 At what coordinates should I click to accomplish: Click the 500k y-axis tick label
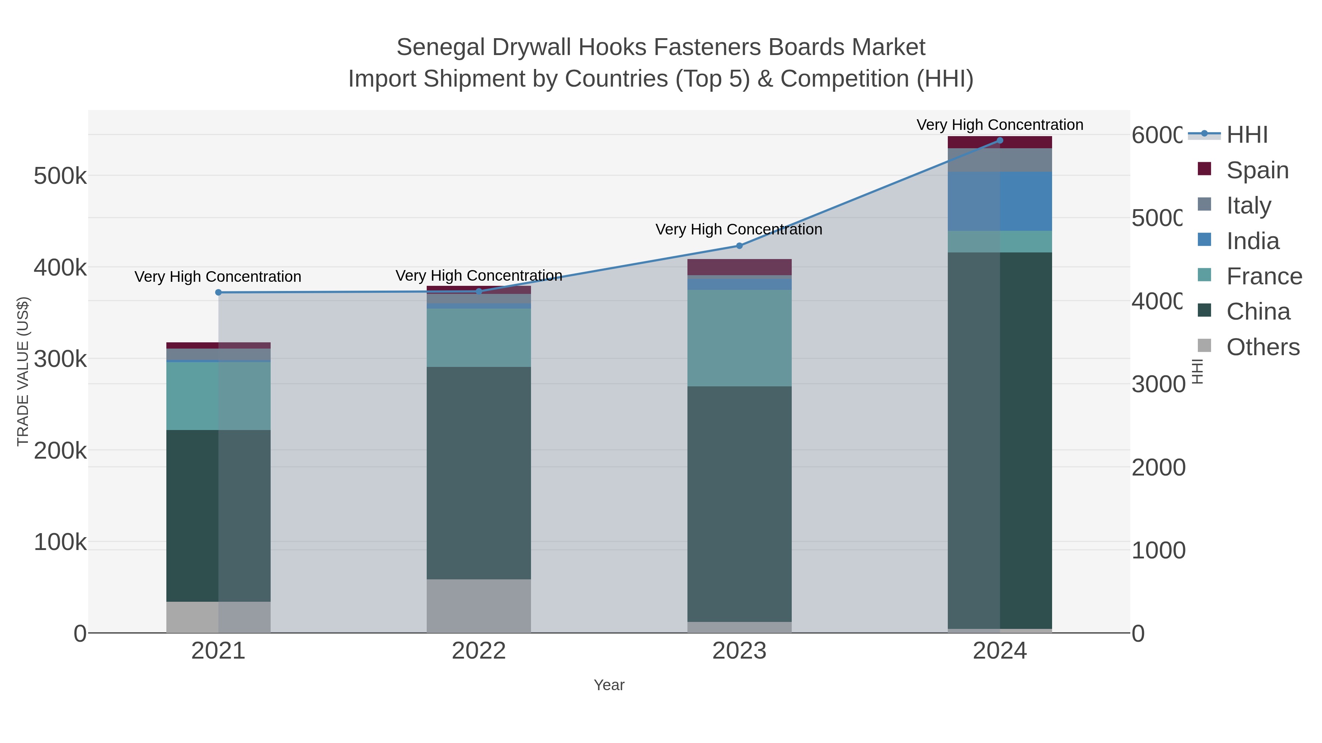pos(60,176)
